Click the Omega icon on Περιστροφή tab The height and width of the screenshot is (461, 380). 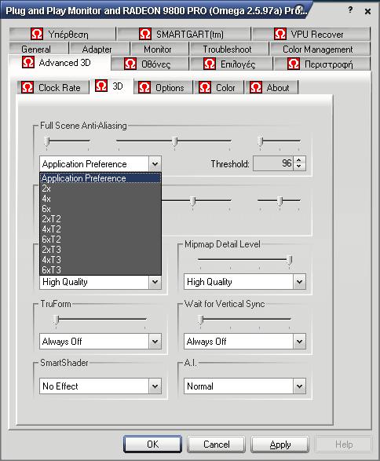tap(294, 64)
